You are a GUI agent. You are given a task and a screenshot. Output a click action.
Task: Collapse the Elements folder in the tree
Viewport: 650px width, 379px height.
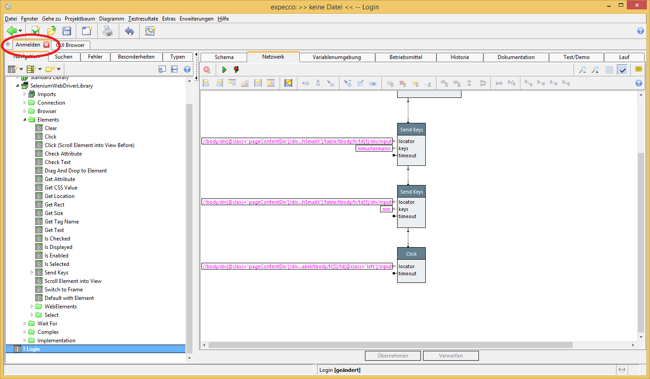[25, 120]
